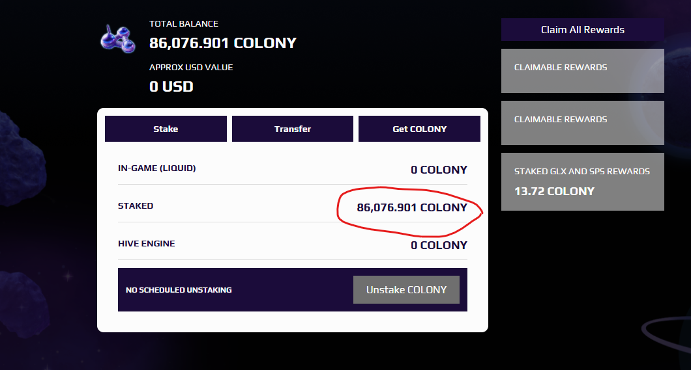Click the circled staked 86,076.901 COLONY value

(x=412, y=207)
